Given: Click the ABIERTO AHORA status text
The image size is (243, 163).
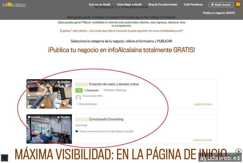Looking at the screenshot, I should (x=203, y=104).
